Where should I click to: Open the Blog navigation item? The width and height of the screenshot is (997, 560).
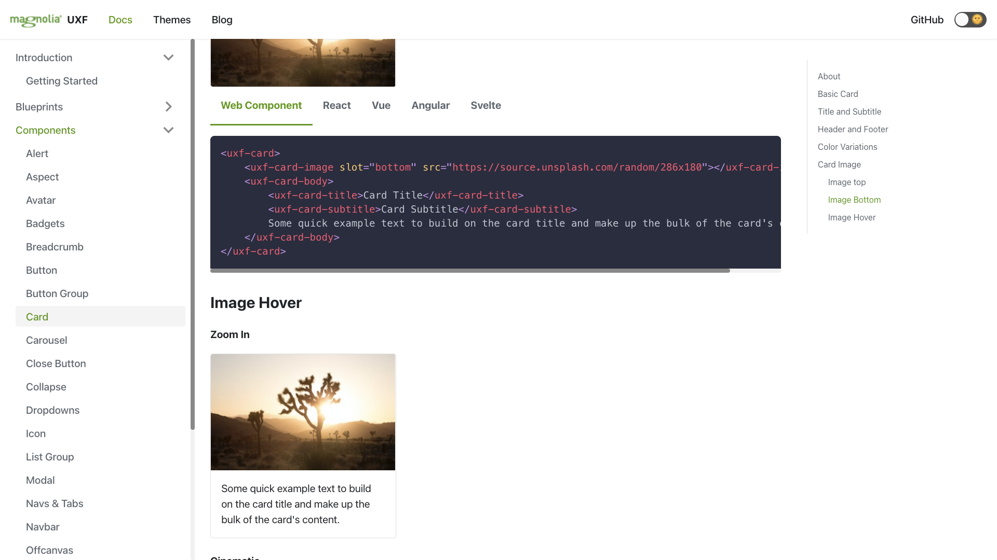[222, 20]
